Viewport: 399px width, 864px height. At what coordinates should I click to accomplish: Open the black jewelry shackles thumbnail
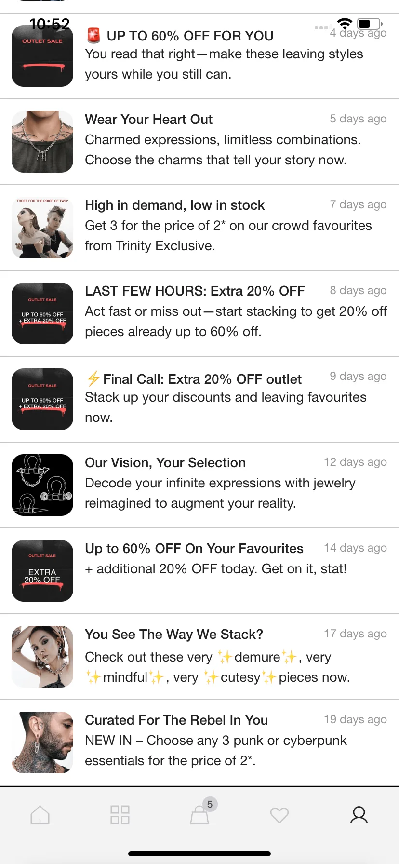42,485
